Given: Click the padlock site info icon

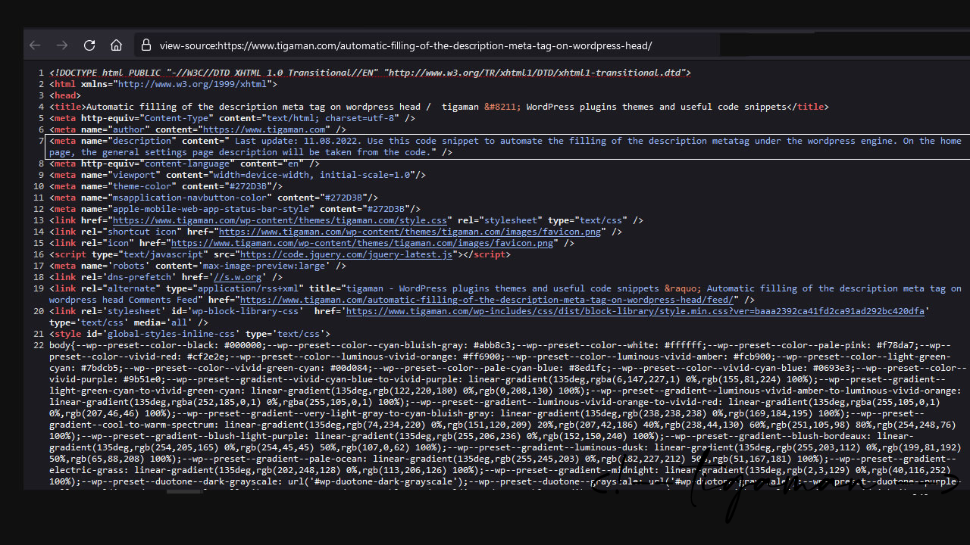Looking at the screenshot, I should pos(146,45).
